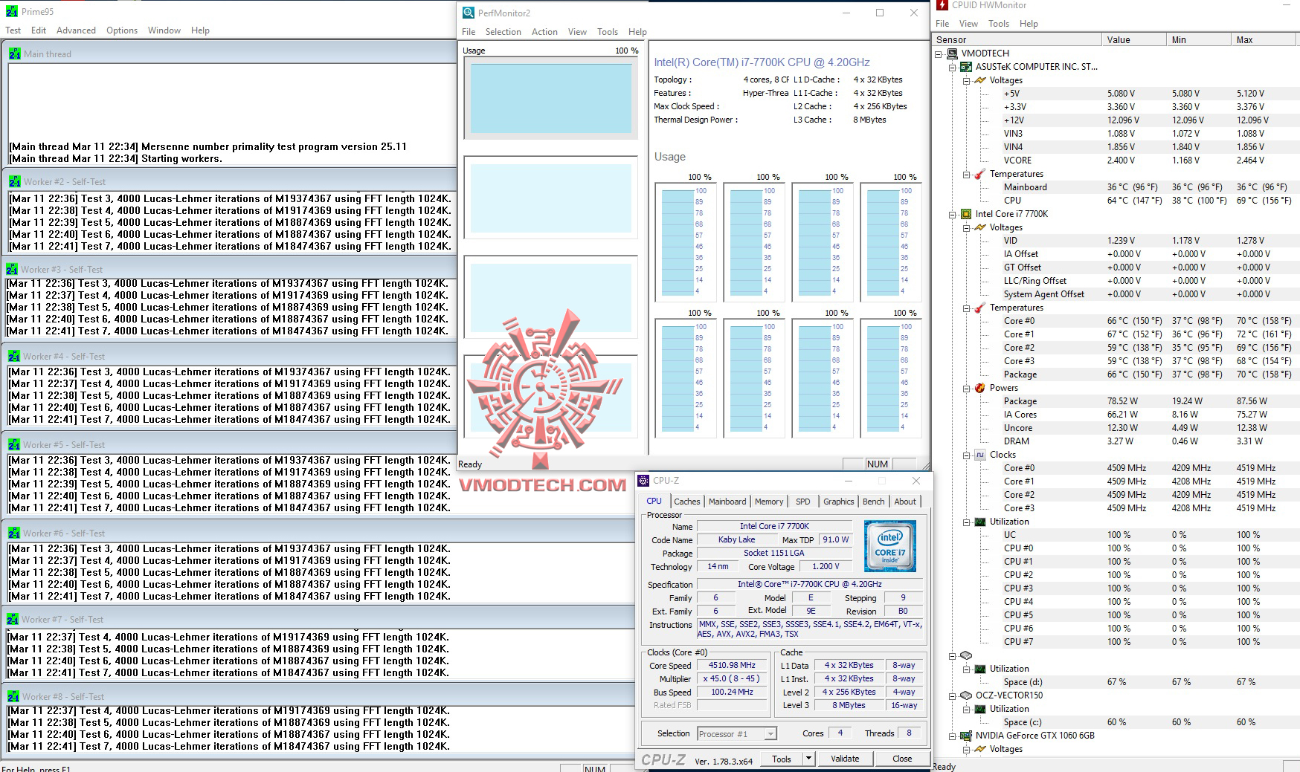Select the Utilization icon under OCZ-VECTOR150
The height and width of the screenshot is (772, 1300).
pyautogui.click(x=980, y=709)
